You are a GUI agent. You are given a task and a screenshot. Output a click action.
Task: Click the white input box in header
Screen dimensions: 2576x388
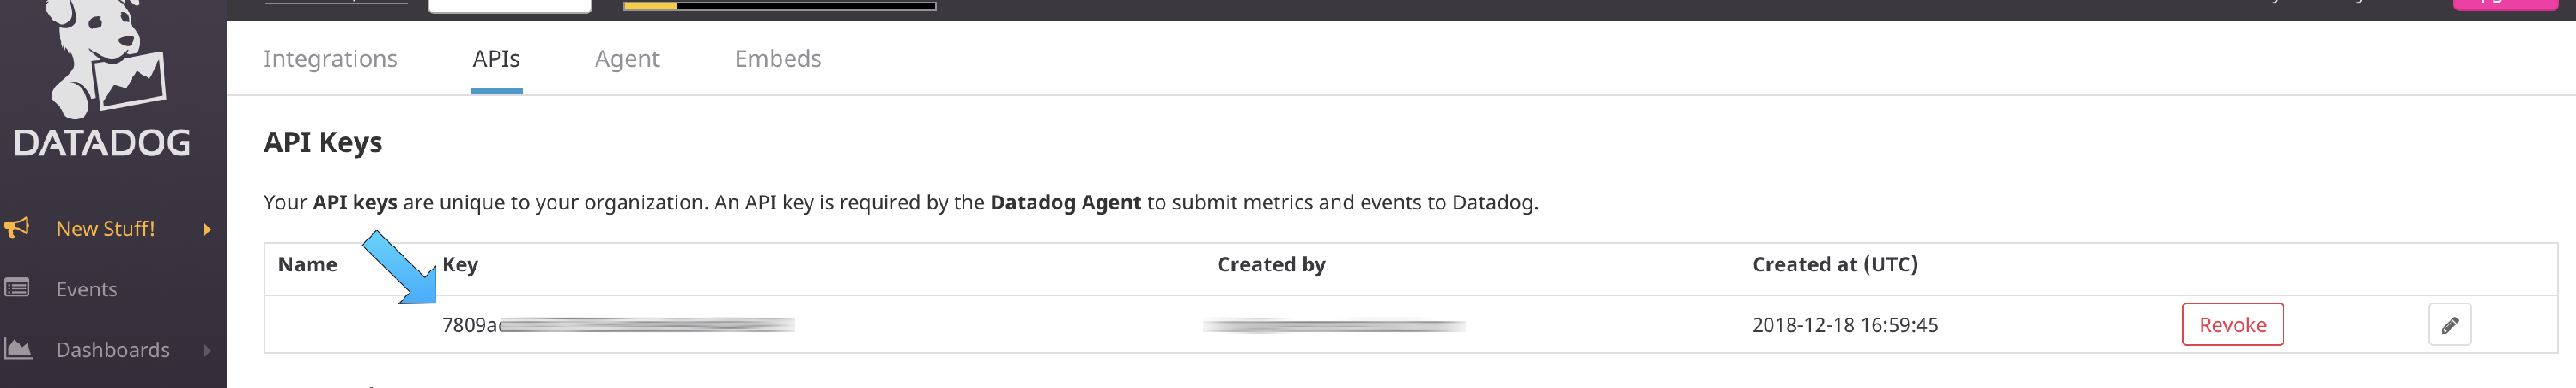[510, 5]
